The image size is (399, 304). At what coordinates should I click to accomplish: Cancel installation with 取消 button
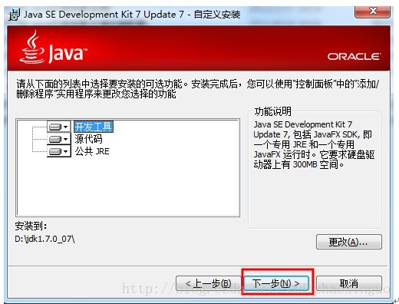click(x=349, y=283)
